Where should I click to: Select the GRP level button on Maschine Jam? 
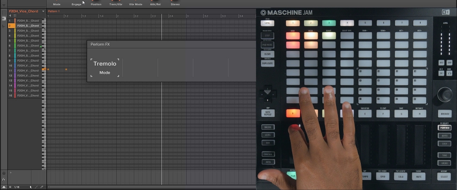coord(449,63)
